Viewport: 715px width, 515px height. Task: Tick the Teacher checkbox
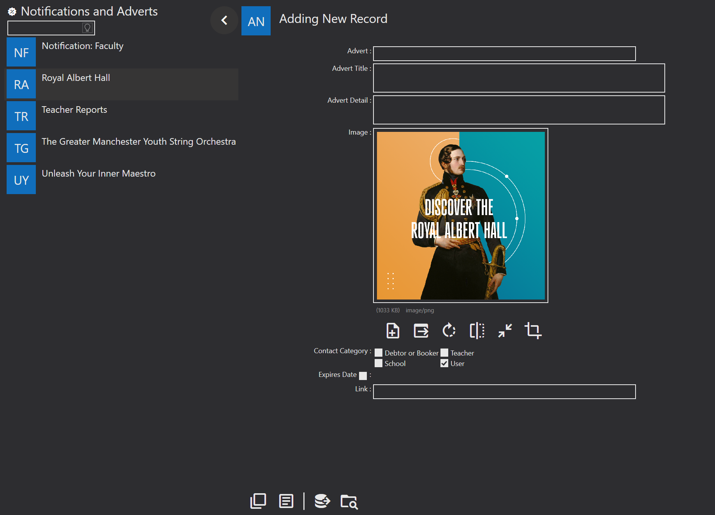click(x=444, y=353)
